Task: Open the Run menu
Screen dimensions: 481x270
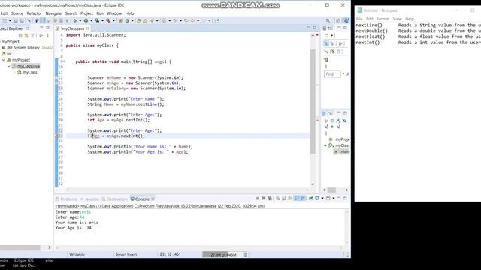Action: 100,13
